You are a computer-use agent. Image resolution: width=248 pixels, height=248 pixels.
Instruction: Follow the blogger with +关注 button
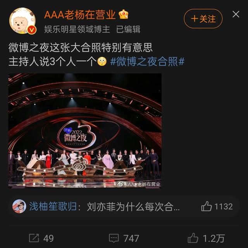[x=203, y=19]
